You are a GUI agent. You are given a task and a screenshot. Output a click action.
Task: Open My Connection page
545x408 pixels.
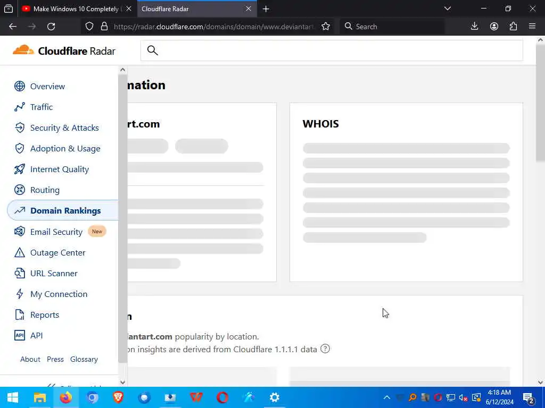point(59,294)
